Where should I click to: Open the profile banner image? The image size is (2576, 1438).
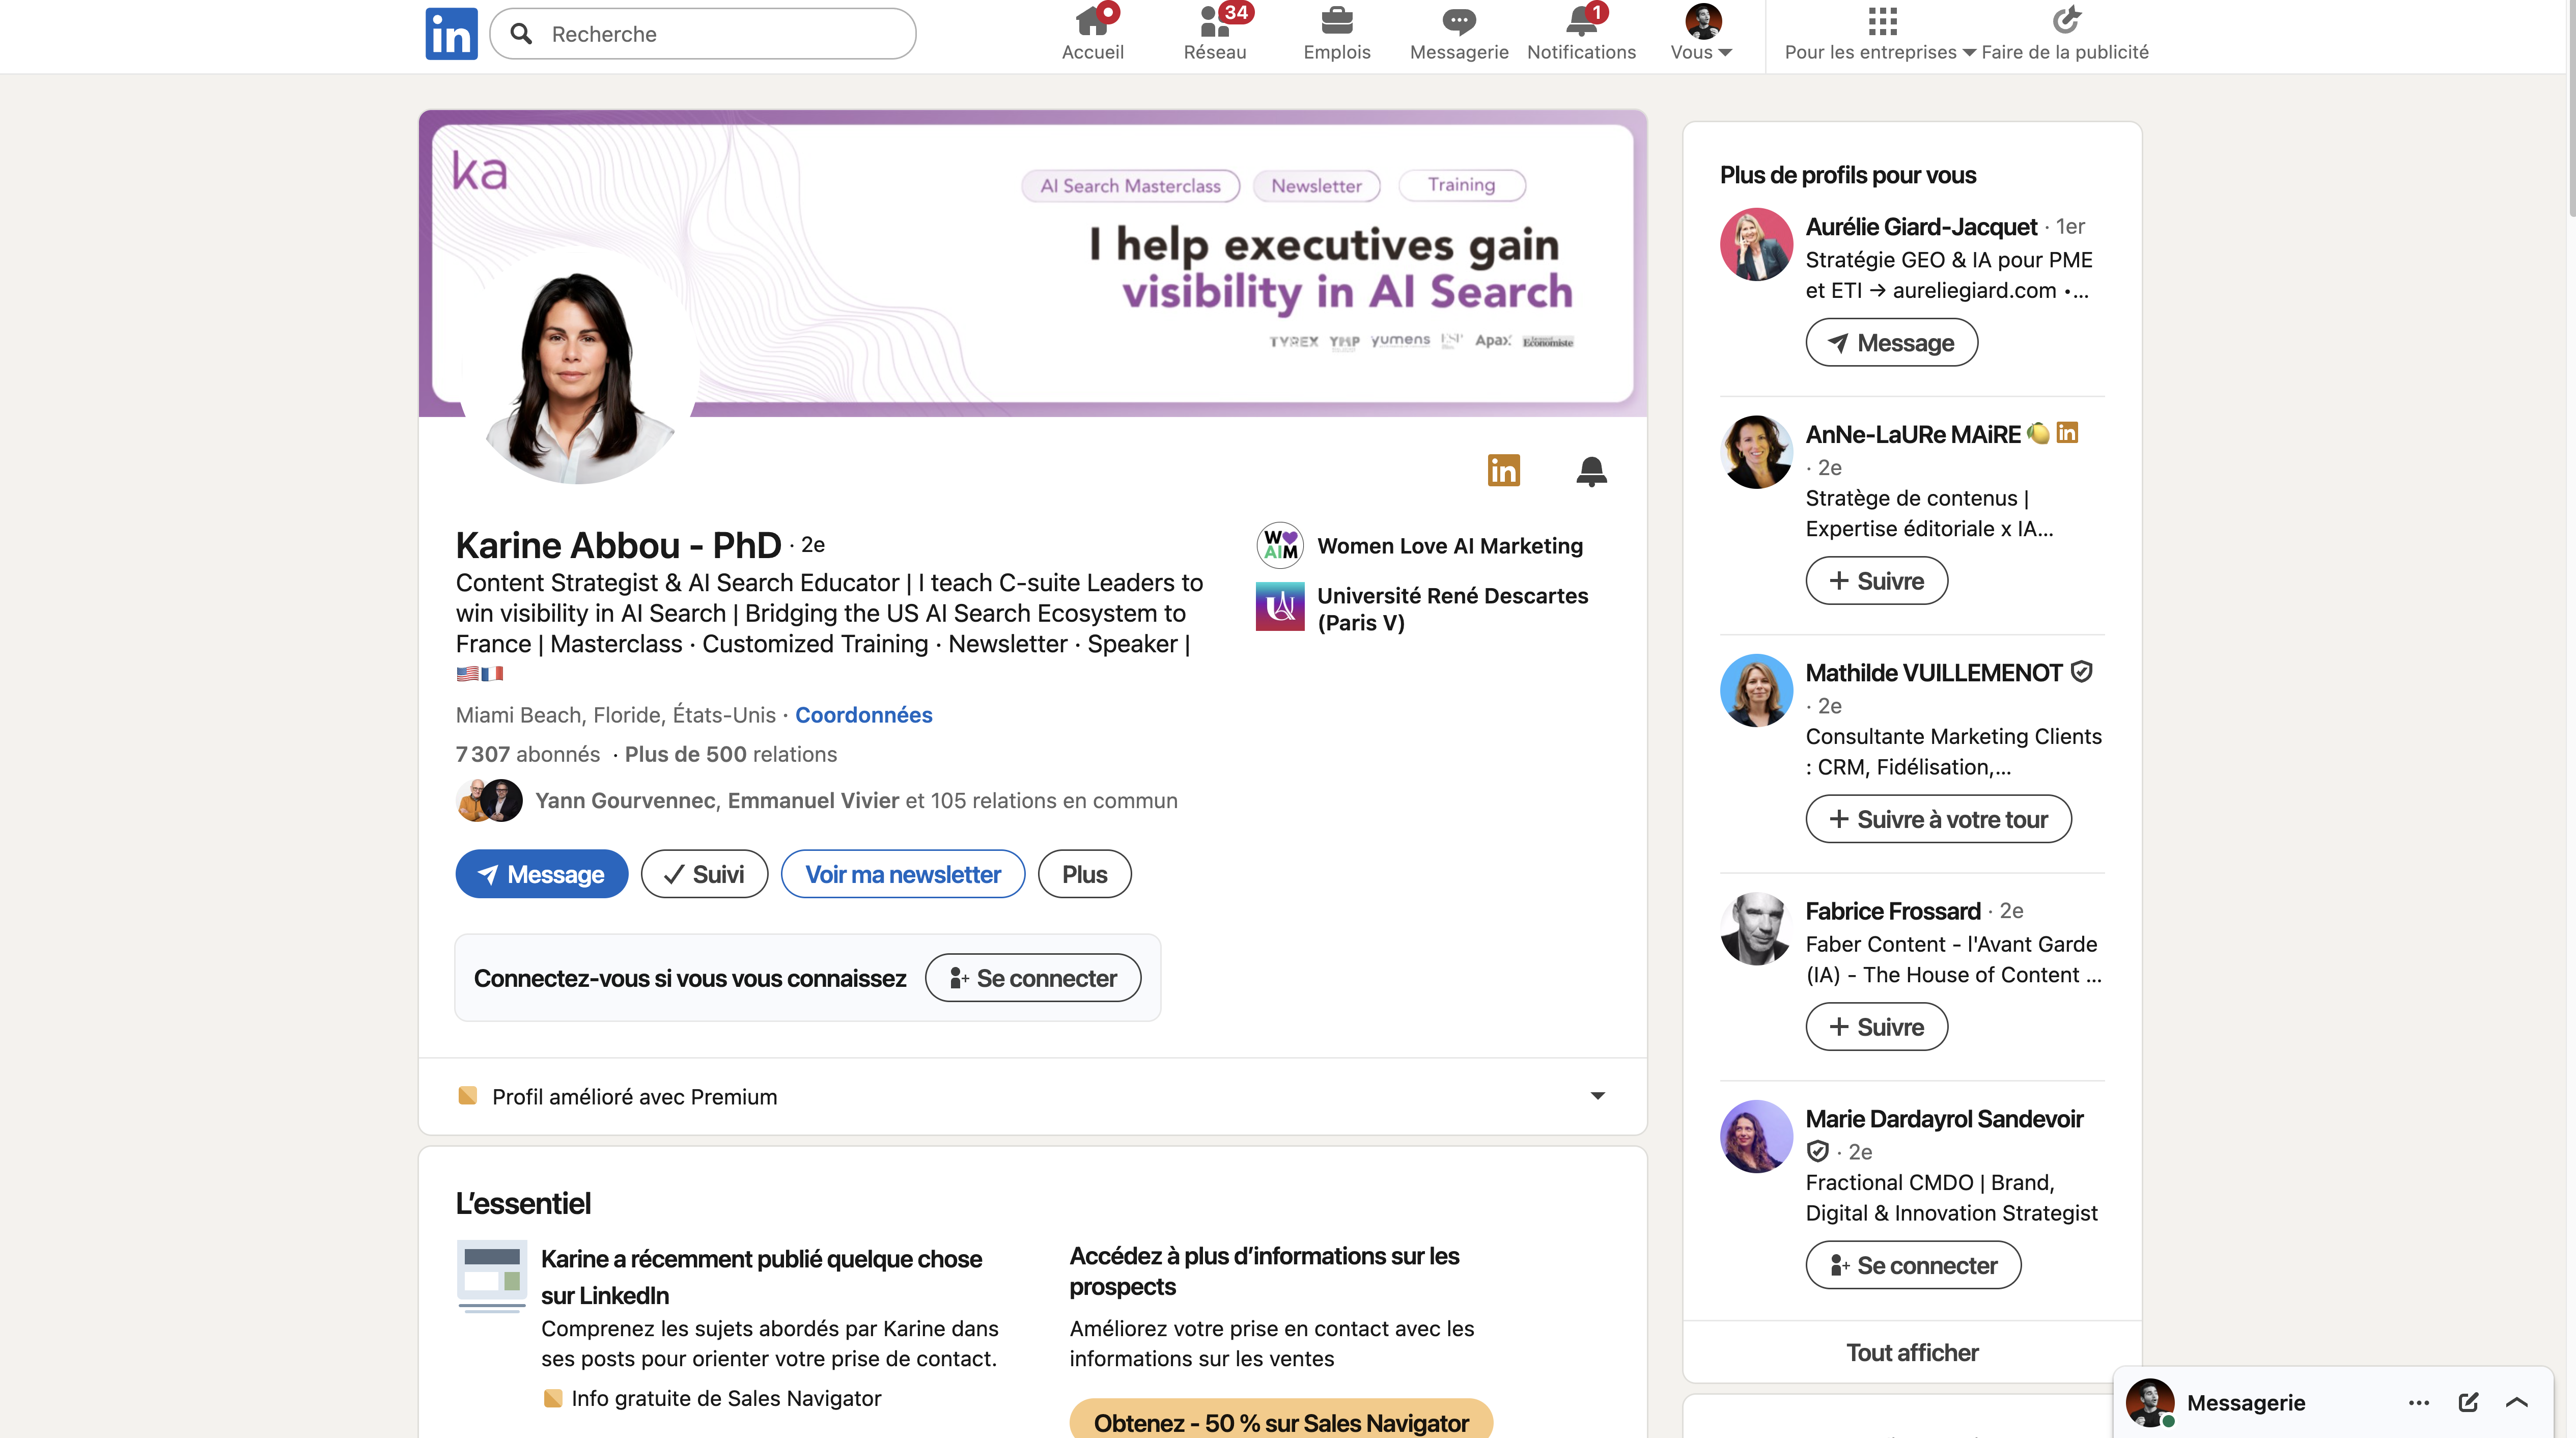(1032, 263)
